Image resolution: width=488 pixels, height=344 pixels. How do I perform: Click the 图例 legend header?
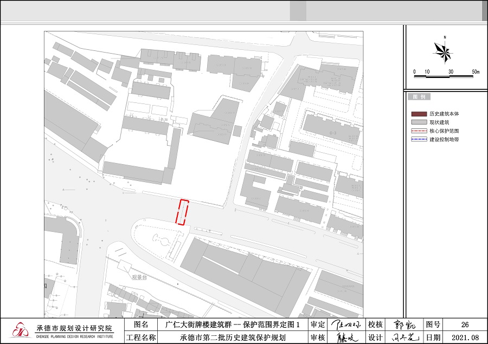click(x=419, y=97)
